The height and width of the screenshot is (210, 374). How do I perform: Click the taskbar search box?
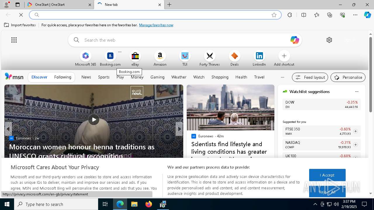(56, 204)
